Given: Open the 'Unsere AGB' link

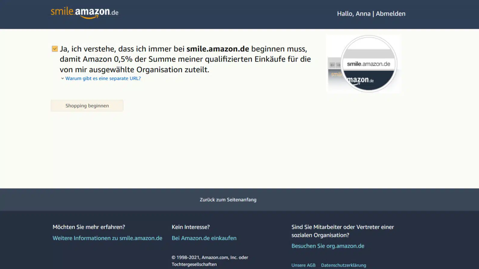Looking at the screenshot, I should 303,265.
